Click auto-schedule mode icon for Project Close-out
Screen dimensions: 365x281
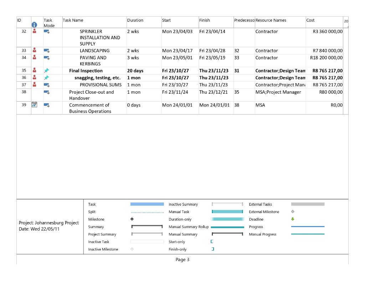point(47,92)
